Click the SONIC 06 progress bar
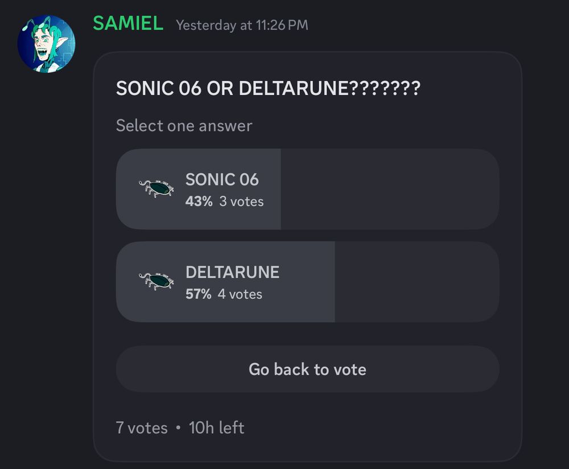 click(x=199, y=189)
